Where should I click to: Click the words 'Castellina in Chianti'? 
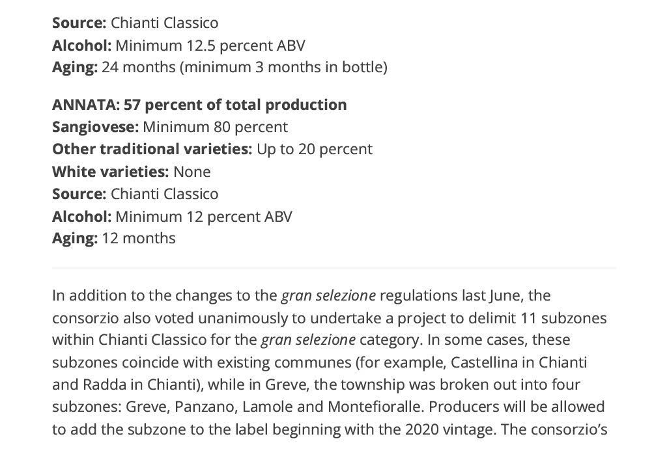(x=518, y=362)
